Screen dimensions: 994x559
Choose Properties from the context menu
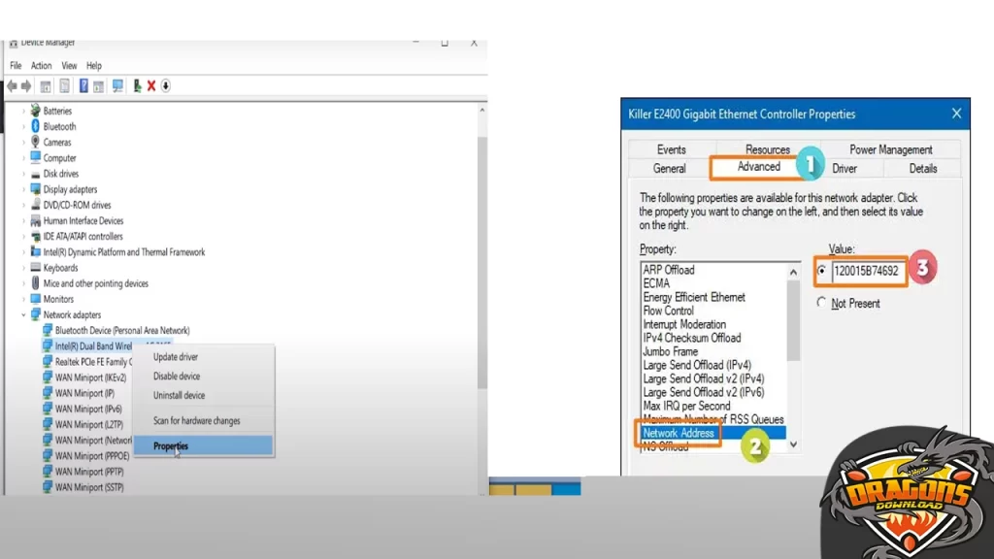171,446
